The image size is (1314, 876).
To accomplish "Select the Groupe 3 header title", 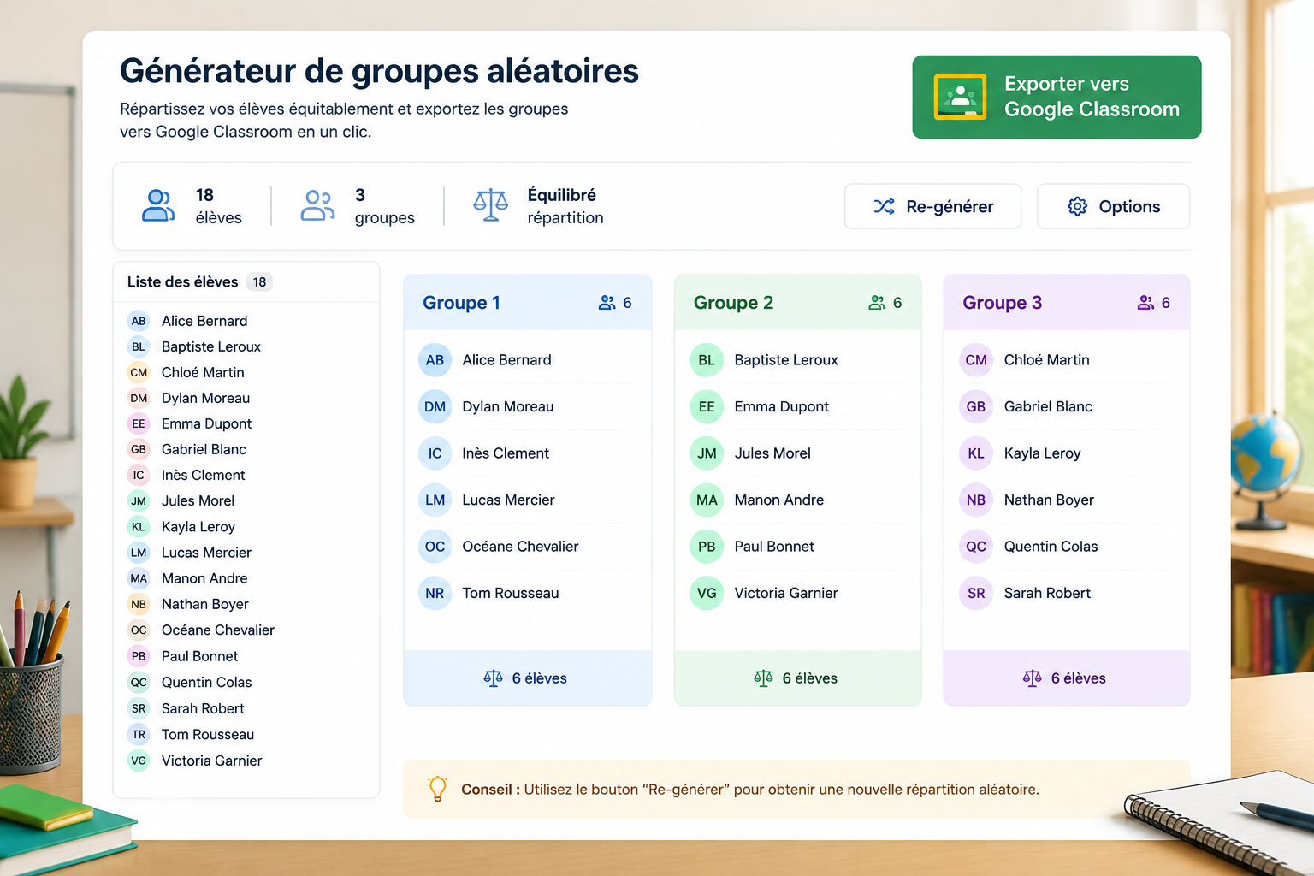I will [x=1002, y=303].
